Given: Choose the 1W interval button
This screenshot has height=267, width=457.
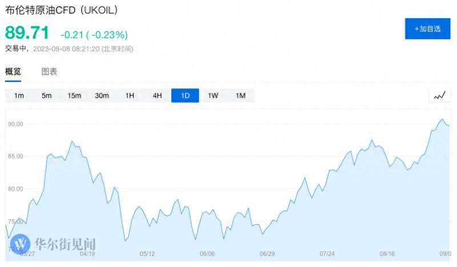Looking at the screenshot, I should click(213, 95).
